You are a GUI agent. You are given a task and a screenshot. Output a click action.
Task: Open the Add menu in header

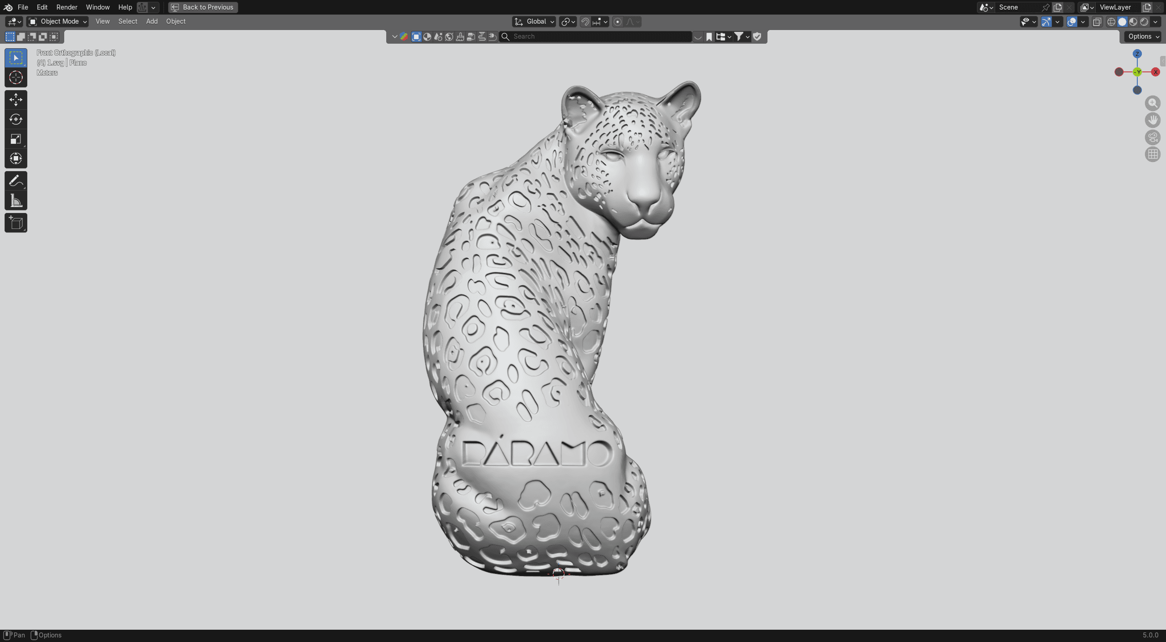point(152,21)
